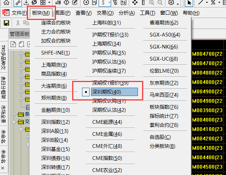Click the edit note pencil icon

pyautogui.click(x=75, y=2)
